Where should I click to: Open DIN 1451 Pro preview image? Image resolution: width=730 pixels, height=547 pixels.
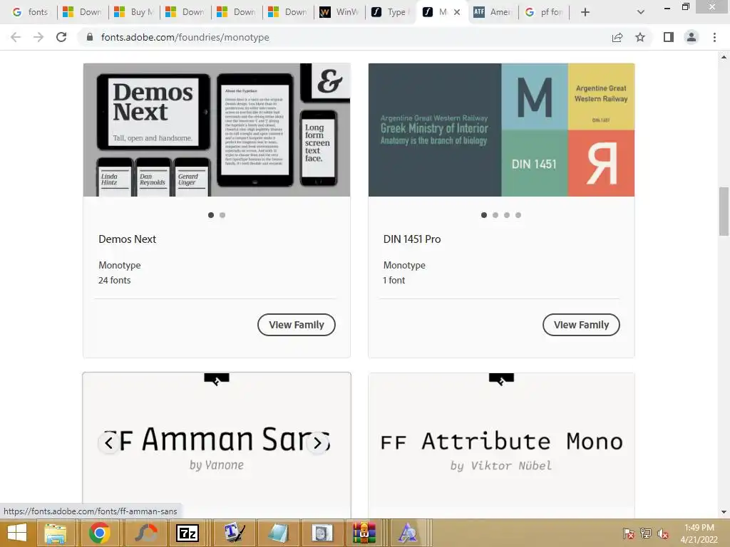[x=501, y=130]
